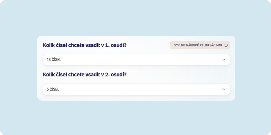Click heading 'Kolik čísel chcete vsadit v 1. osudí?'
Viewport: 271px width, 135px height.
85,45
